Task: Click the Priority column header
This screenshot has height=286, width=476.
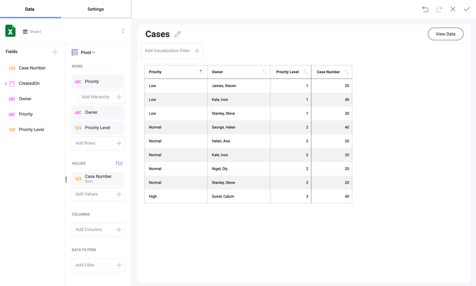Action: 176,72
